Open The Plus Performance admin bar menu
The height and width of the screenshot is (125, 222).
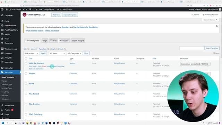64,9
